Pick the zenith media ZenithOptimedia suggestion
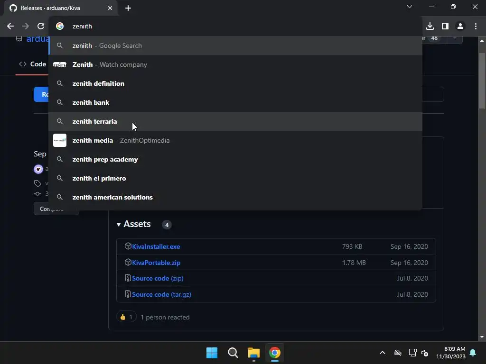The image size is (486, 364). pyautogui.click(x=235, y=140)
